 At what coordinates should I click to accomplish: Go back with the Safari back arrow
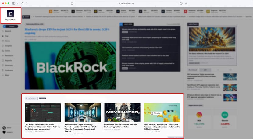(x=22, y=3)
